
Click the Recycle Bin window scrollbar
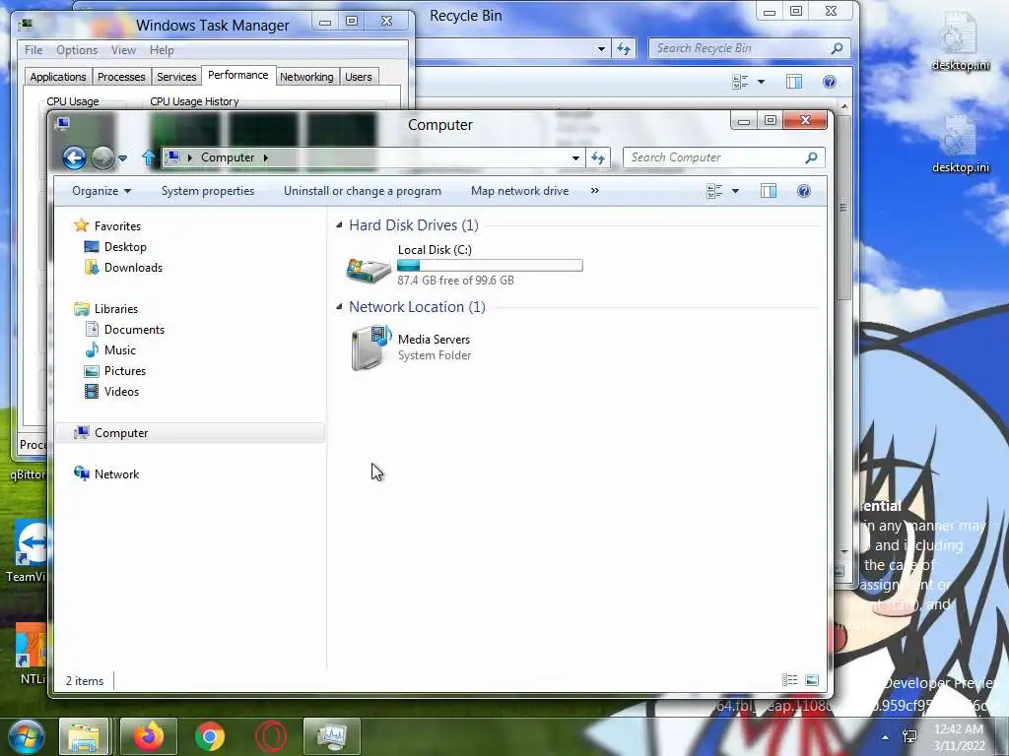point(843,207)
